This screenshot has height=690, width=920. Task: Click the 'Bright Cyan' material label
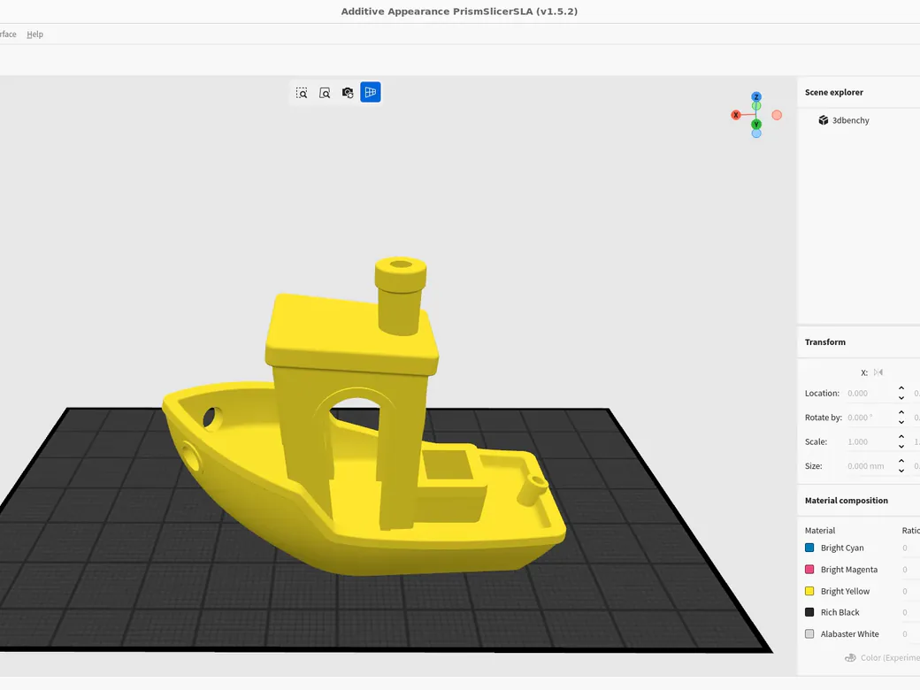click(842, 548)
